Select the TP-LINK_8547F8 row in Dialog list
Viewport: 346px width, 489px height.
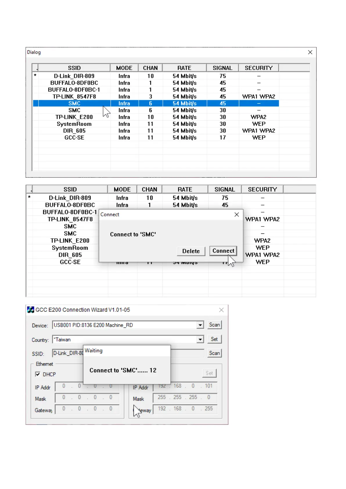tap(74, 97)
